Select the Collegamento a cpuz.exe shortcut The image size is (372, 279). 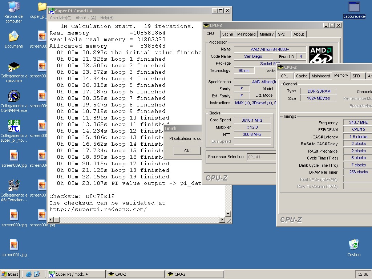coord(14,72)
